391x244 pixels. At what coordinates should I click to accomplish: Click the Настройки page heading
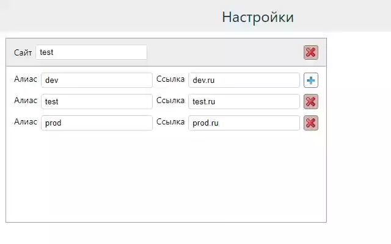pos(258,17)
